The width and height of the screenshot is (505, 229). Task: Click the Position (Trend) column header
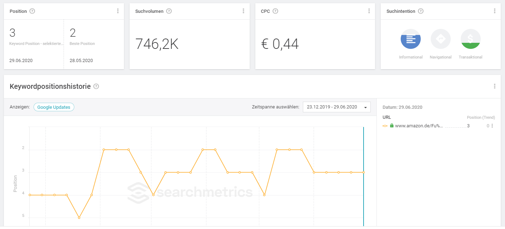tap(481, 117)
